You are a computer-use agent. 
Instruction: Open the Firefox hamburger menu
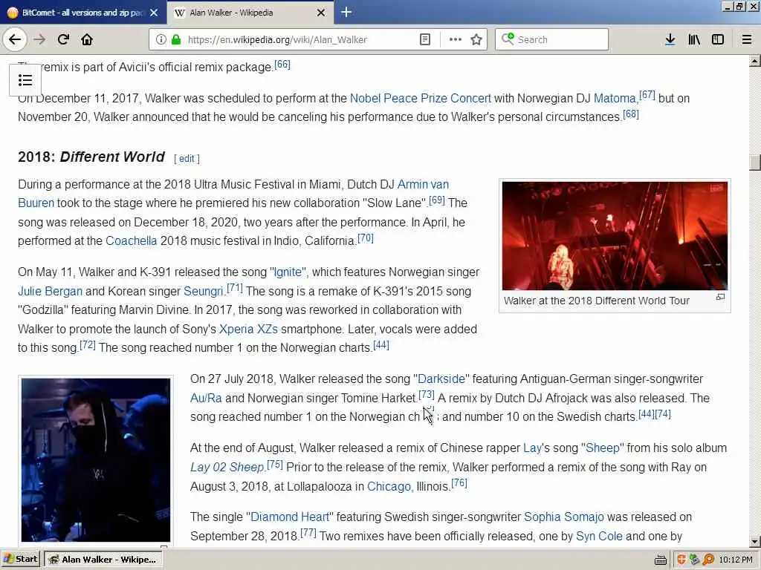tap(747, 40)
